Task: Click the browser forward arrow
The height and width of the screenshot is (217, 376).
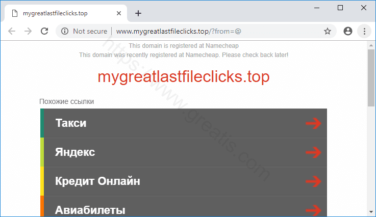Action: pos(28,31)
